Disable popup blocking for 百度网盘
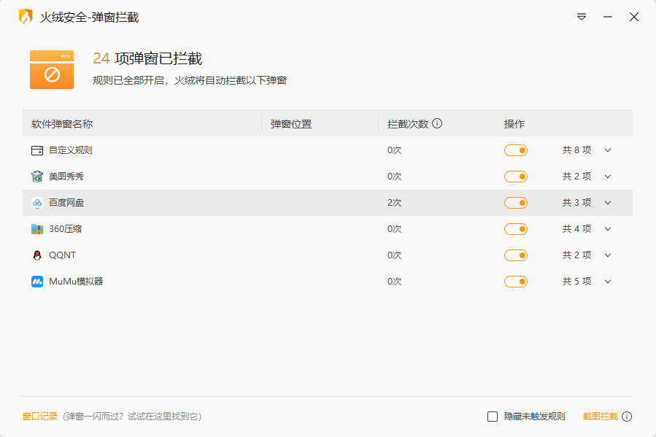 516,202
